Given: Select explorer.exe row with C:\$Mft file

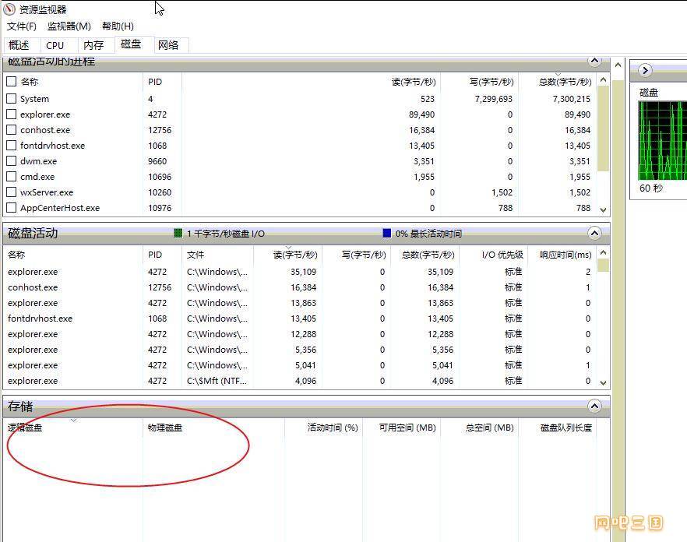Looking at the screenshot, I should click(x=301, y=381).
